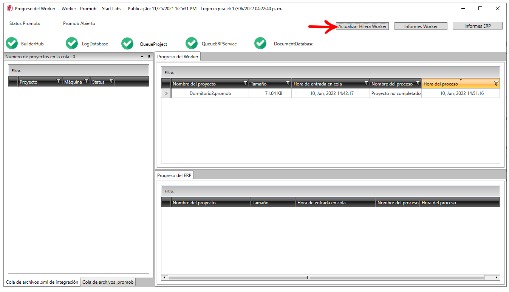
Task: Sort ERP grid by Tamaño header
Action: (x=273, y=202)
